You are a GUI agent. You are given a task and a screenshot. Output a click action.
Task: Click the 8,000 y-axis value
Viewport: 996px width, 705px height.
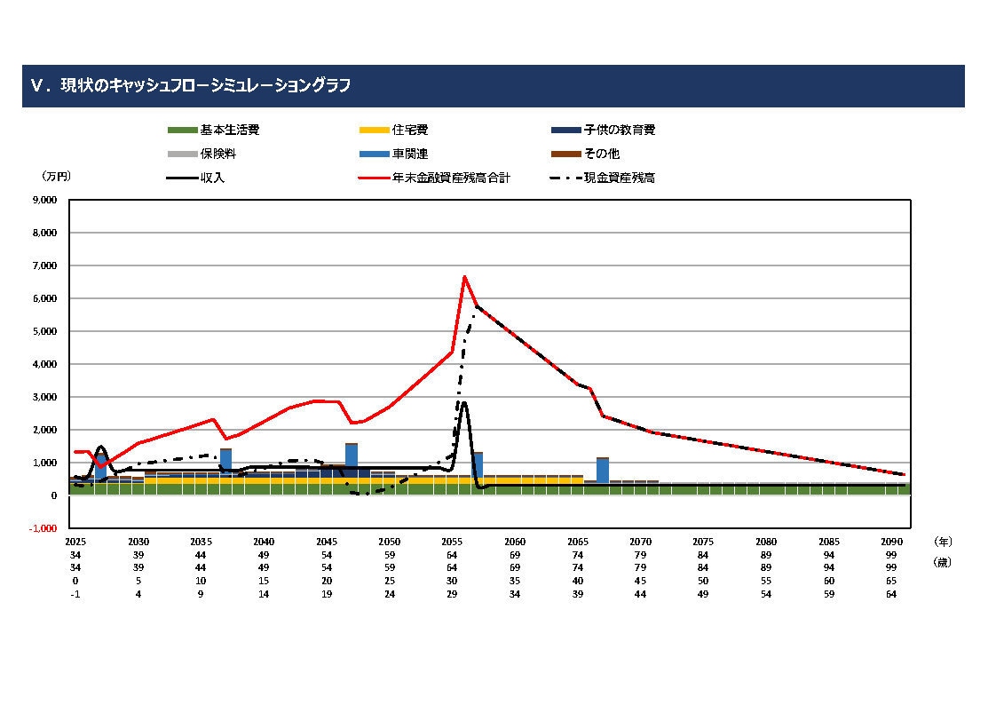pos(44,234)
